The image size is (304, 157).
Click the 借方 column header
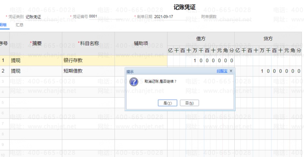pos(201,39)
